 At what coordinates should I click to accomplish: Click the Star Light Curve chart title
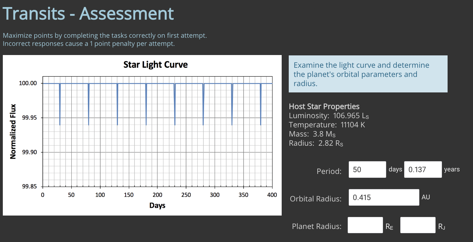tap(155, 65)
